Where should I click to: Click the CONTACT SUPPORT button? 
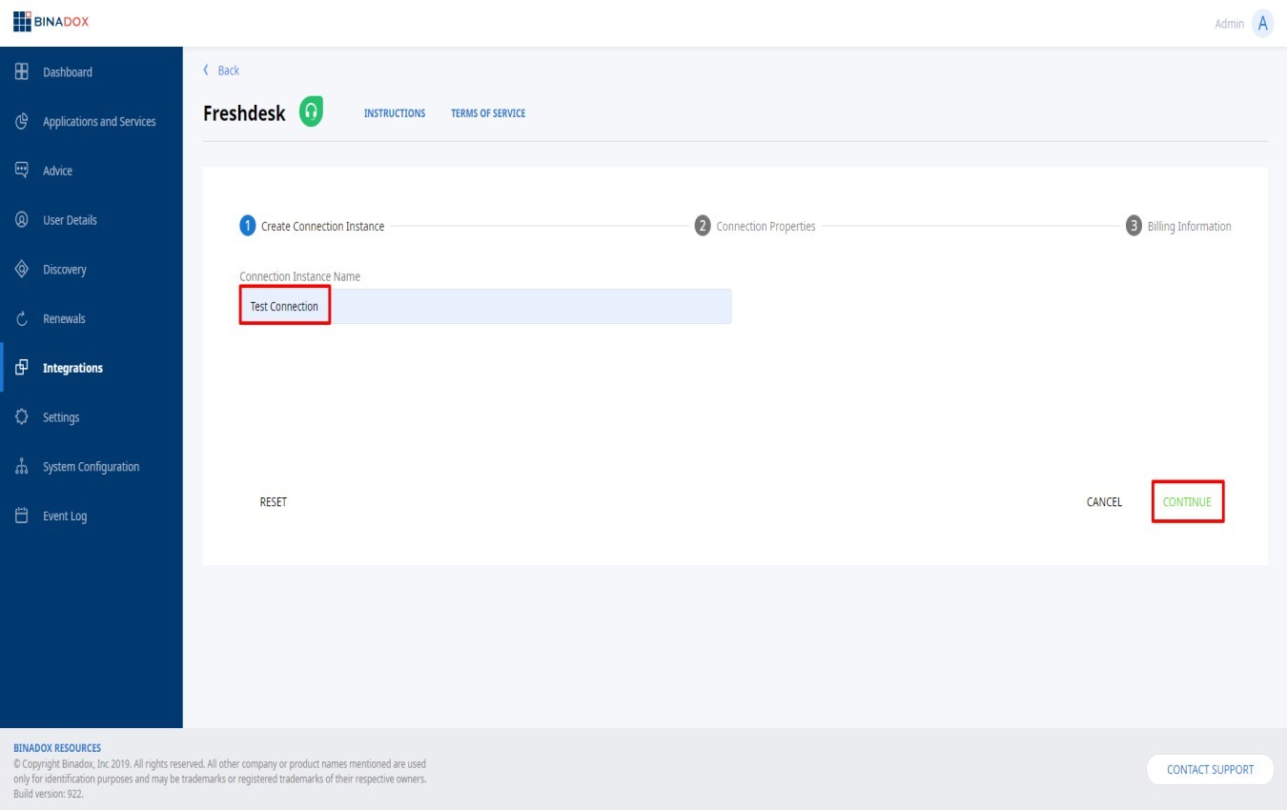click(1211, 769)
